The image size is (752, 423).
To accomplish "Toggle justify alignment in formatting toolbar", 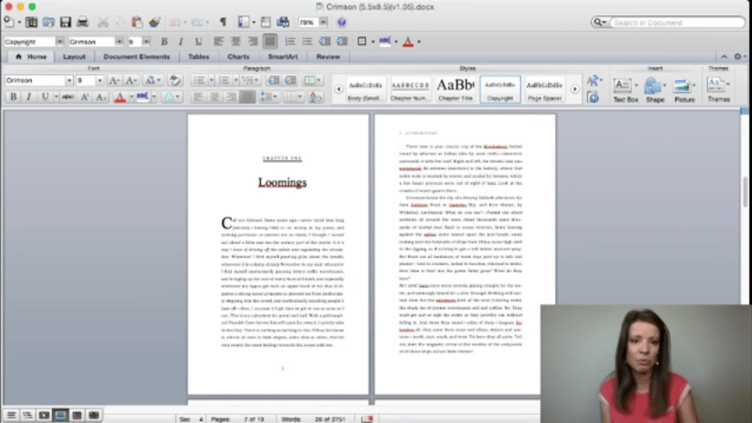I will 269,41.
